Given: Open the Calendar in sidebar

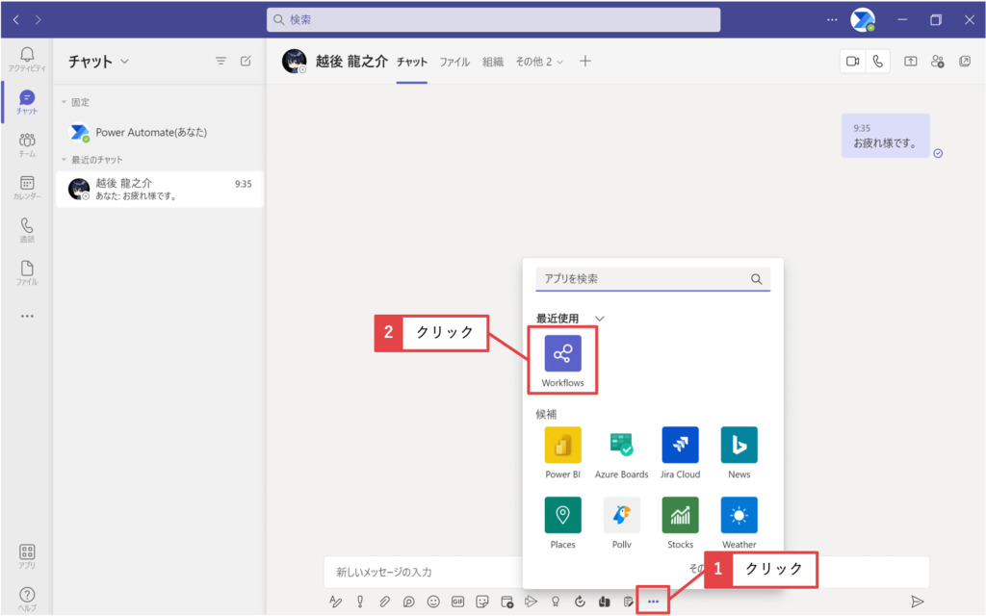Looking at the screenshot, I should tap(27, 188).
